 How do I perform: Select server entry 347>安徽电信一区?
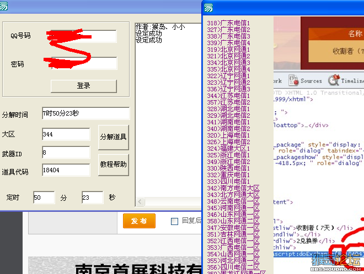click(x=233, y=228)
